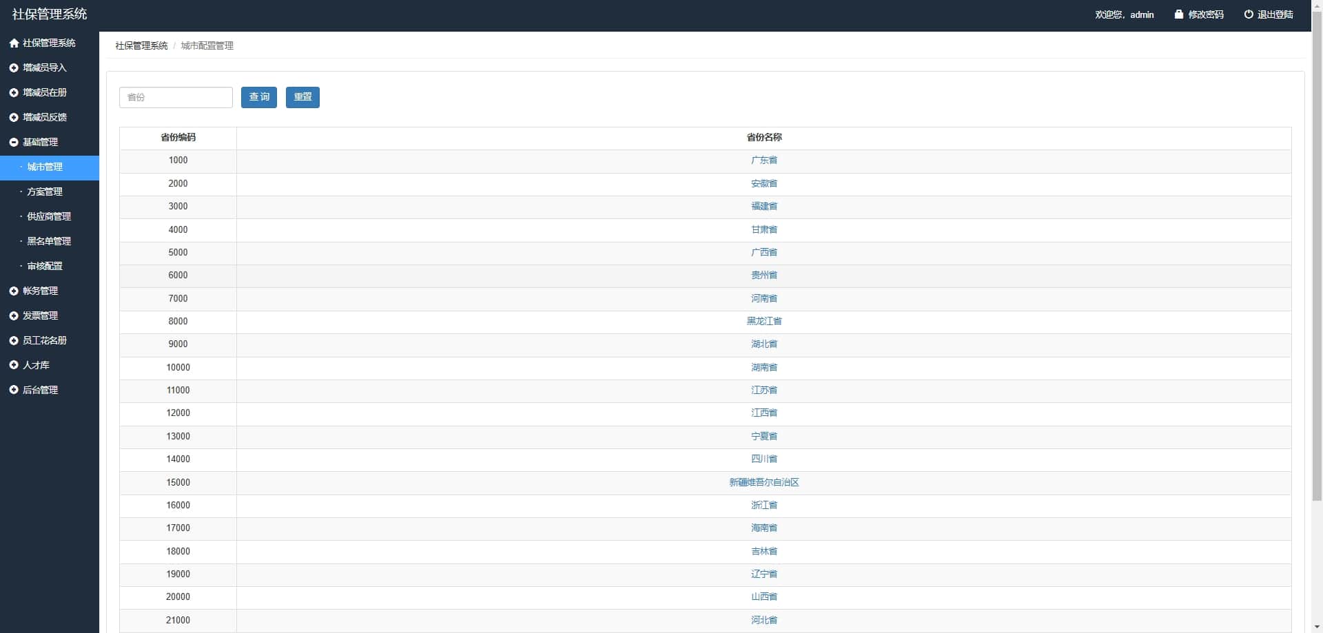Focus the 省份 search input field
Image resolution: width=1323 pixels, height=633 pixels.
click(x=176, y=97)
